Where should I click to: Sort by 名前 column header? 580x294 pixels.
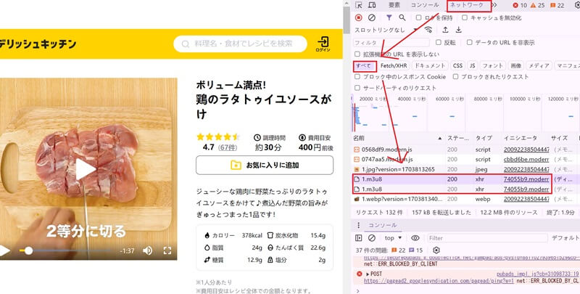397,138
